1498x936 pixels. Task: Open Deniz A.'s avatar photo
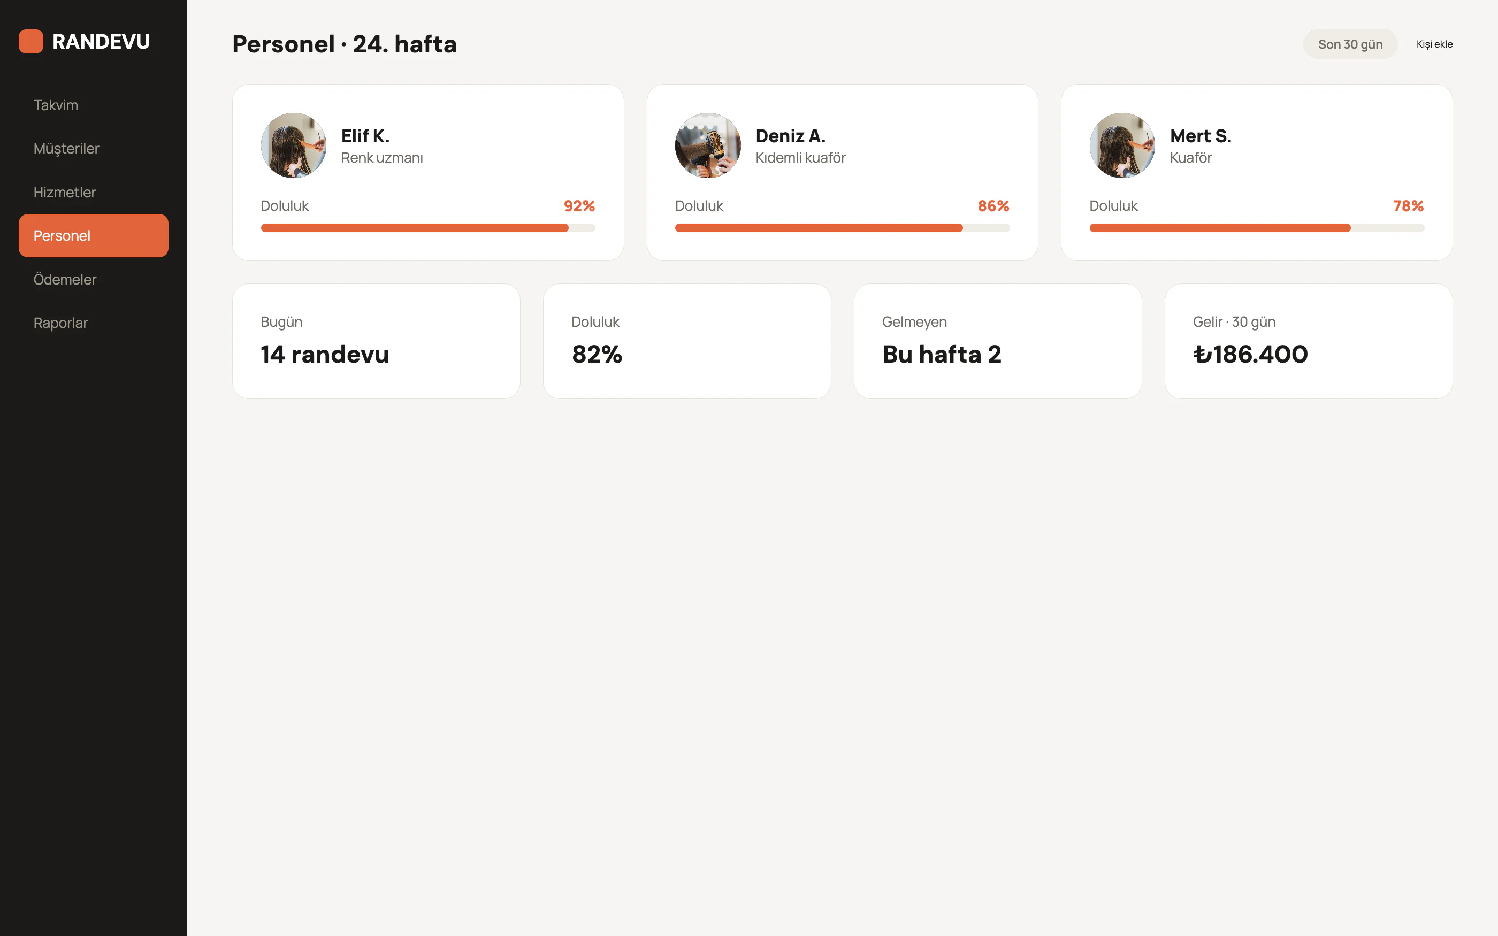(707, 145)
